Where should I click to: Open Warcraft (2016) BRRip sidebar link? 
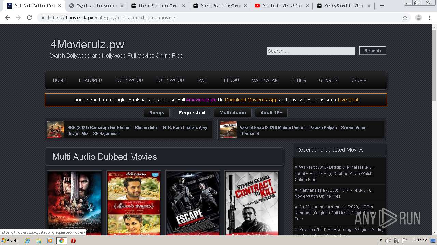[x=335, y=173]
